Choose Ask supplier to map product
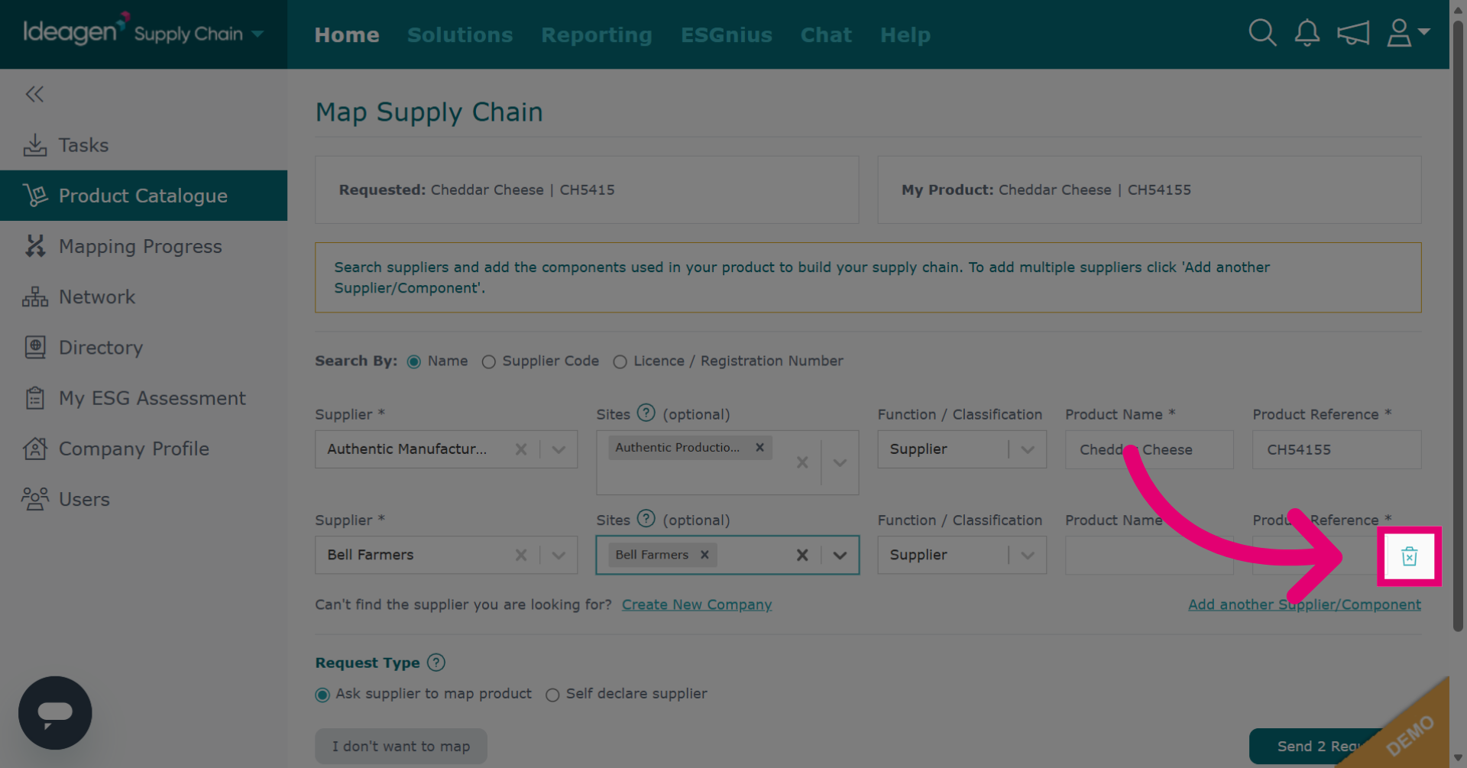This screenshot has width=1467, height=768. point(322,695)
